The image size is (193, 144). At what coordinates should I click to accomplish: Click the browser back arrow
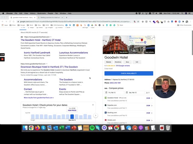click(3, 22)
